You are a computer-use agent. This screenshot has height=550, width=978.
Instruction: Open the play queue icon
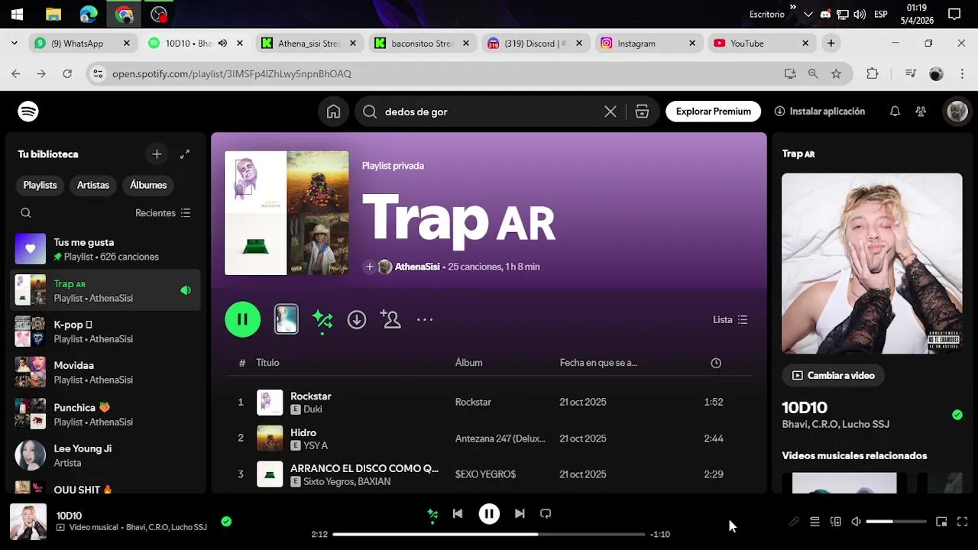click(814, 522)
